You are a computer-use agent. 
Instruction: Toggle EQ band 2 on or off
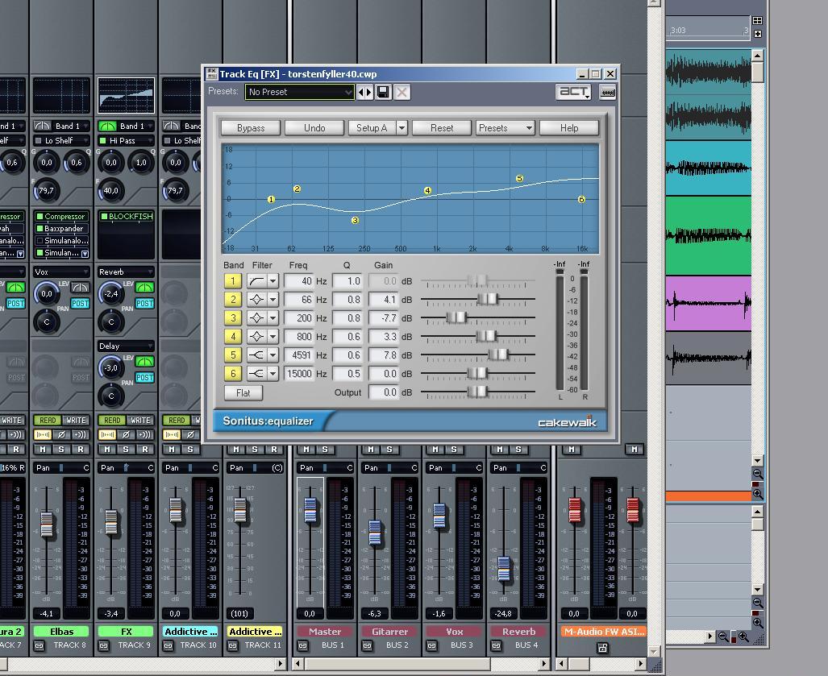pos(233,300)
